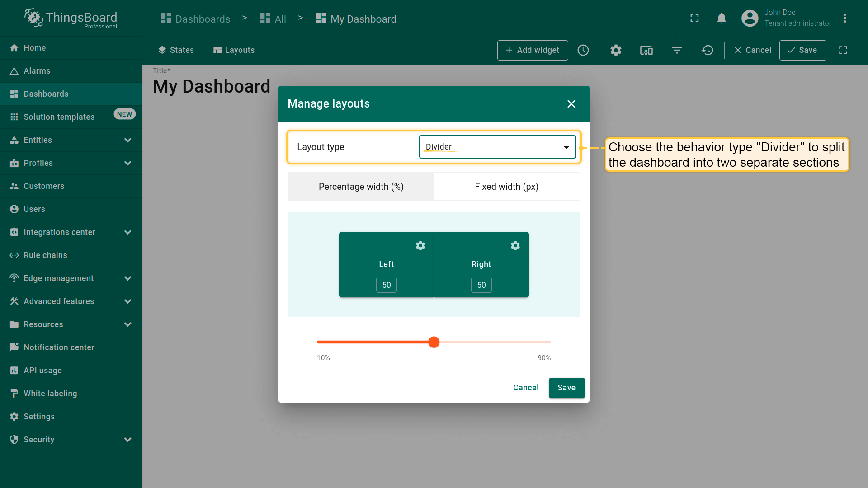The height and width of the screenshot is (488, 868).
Task: Select Percentage width (%) option
Action: click(x=361, y=187)
